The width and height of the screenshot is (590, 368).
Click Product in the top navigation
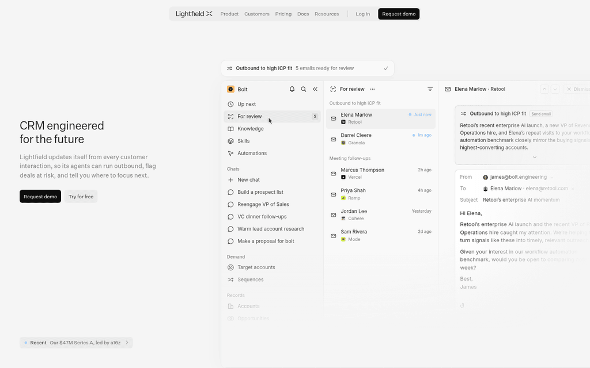point(229,14)
